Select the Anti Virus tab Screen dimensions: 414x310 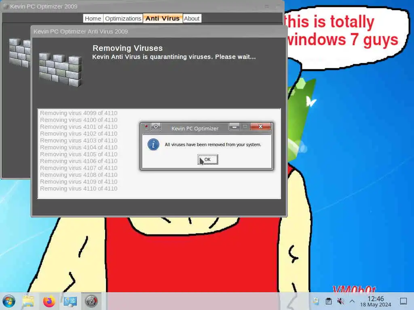[x=163, y=19]
